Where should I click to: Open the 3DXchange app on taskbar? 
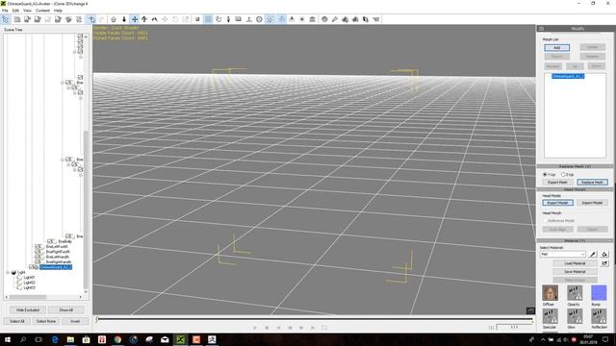[x=180, y=339]
